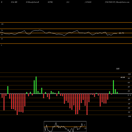Click the MR axis label -60
132x132 pixels.
(129, 108)
